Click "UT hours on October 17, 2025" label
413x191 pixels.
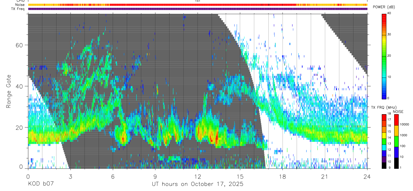(197, 184)
